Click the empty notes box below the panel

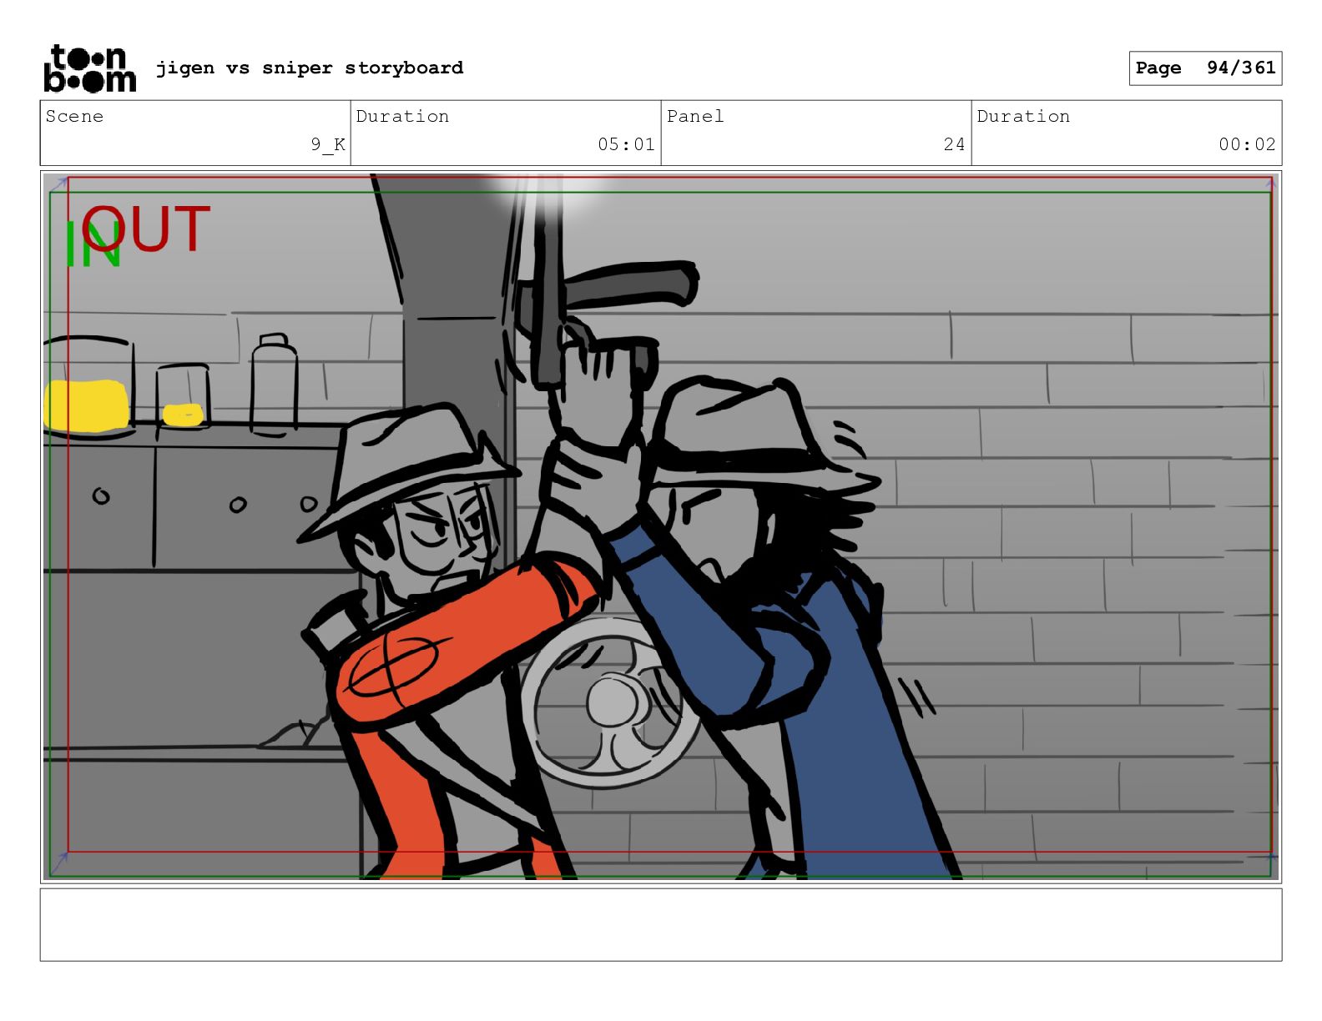pyautogui.click(x=661, y=924)
